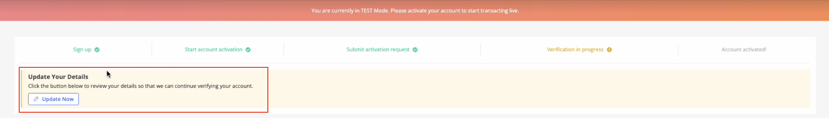Click the gray page background below the banner

[x=414, y=29]
